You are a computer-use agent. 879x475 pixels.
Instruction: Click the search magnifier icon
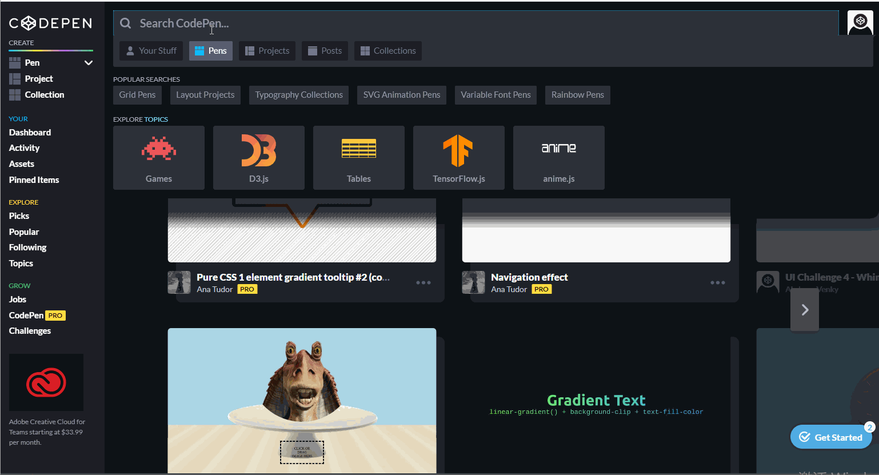[x=126, y=23]
